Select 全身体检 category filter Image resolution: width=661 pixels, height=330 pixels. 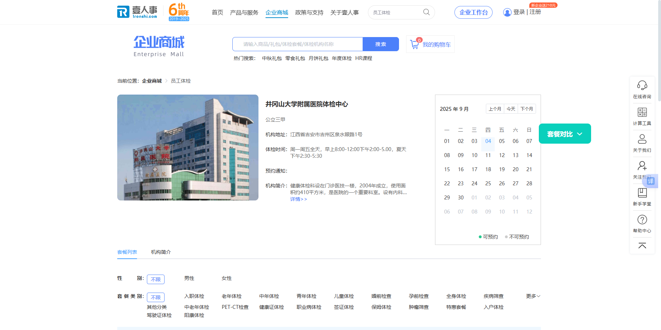coord(456,296)
